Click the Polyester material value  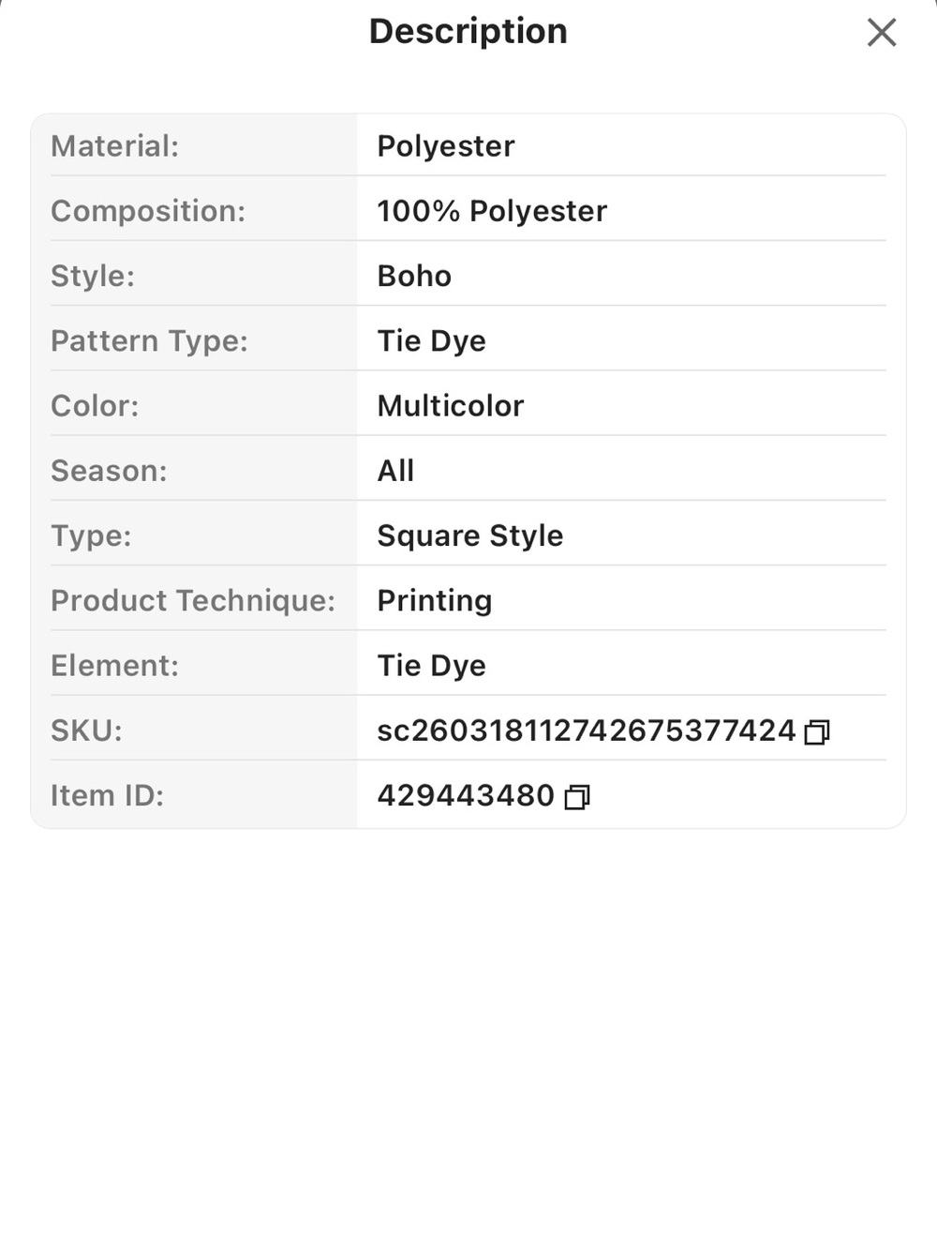[x=446, y=146]
